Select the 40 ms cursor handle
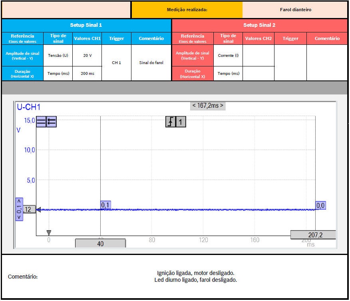This screenshot has height=301, width=350. (100, 243)
